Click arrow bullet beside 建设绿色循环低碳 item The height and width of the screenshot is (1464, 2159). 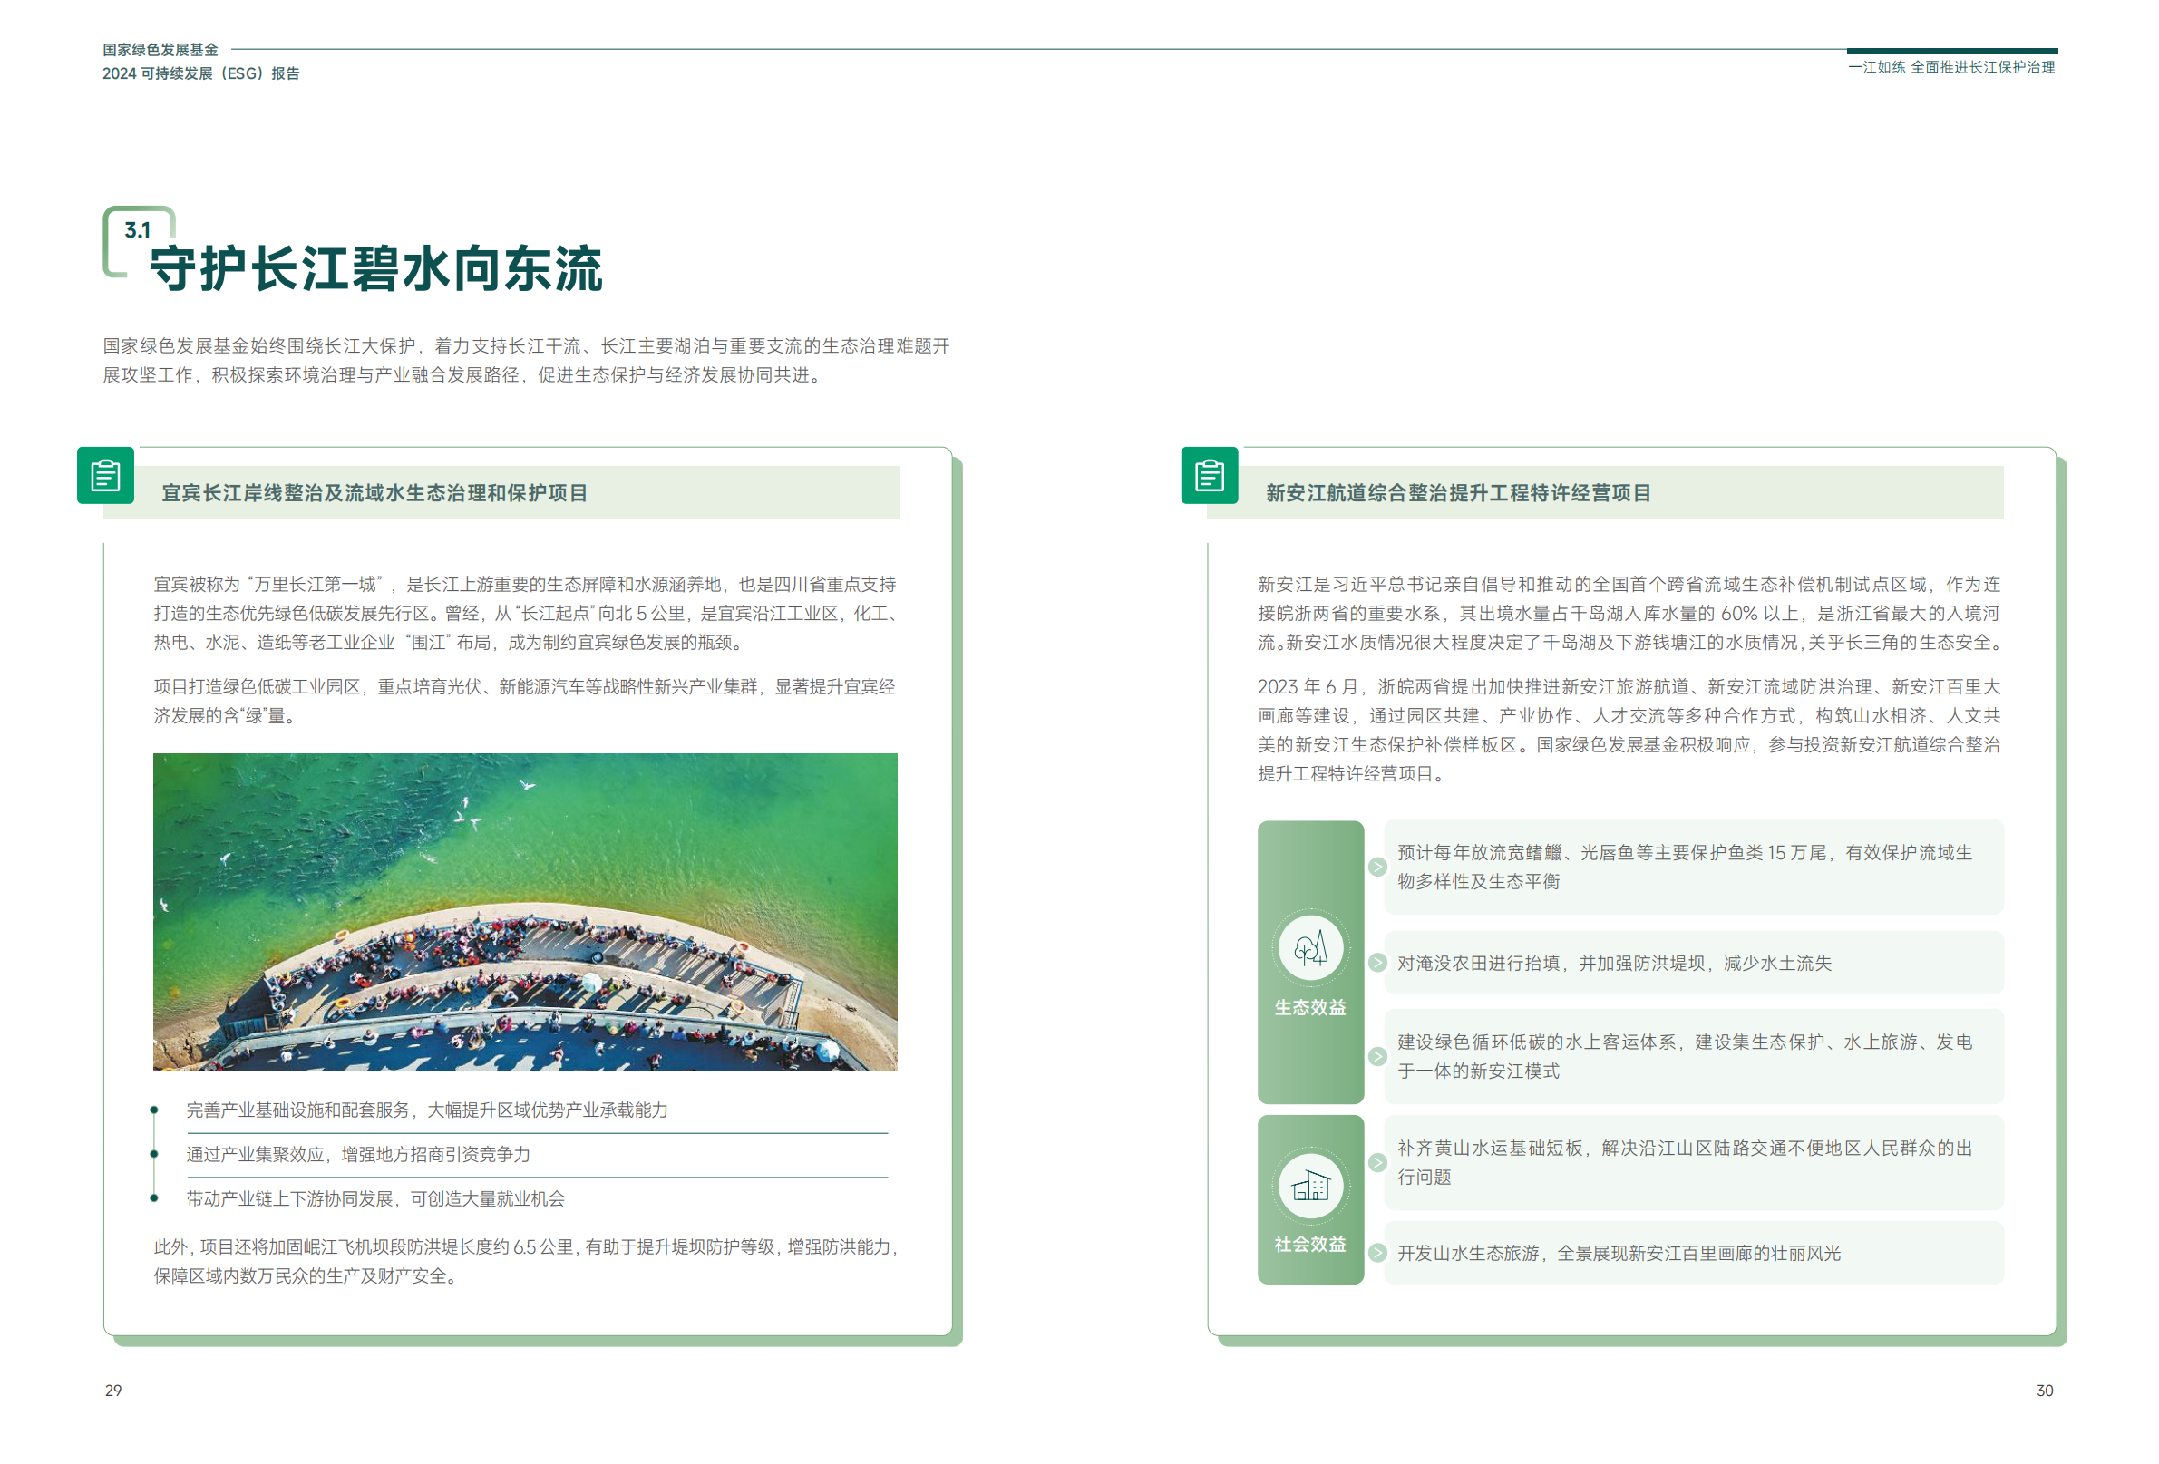pos(1376,1056)
